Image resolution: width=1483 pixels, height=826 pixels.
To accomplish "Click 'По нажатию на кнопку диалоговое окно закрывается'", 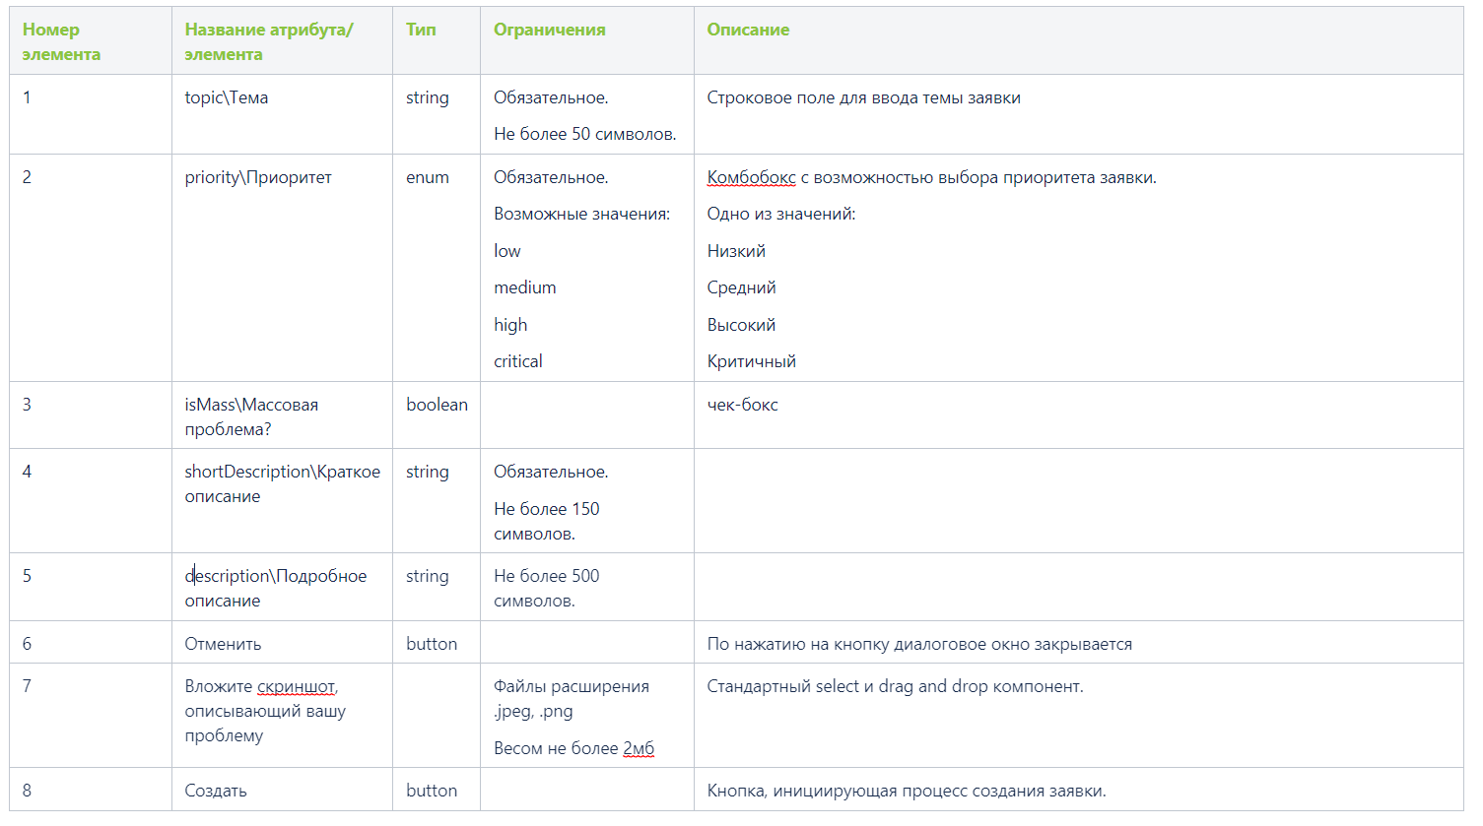I will click(x=919, y=644).
